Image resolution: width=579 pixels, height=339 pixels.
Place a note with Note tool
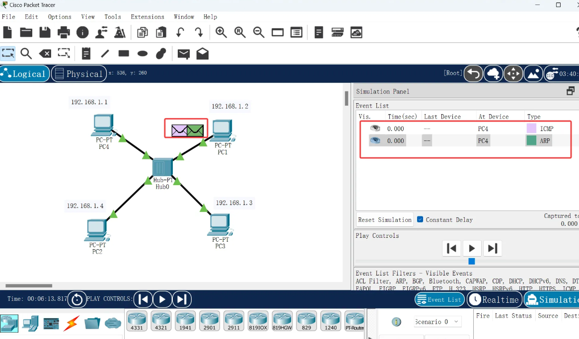tap(86, 54)
